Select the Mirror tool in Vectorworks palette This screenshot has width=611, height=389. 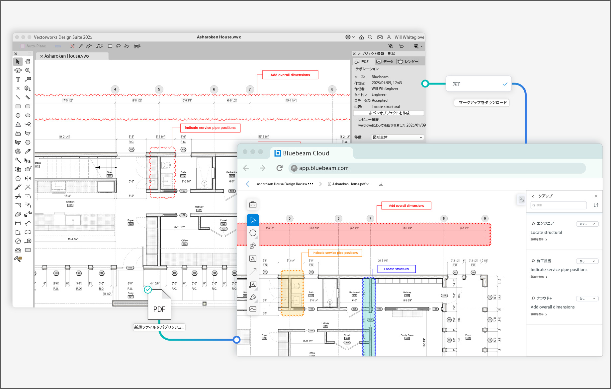[x=28, y=178]
